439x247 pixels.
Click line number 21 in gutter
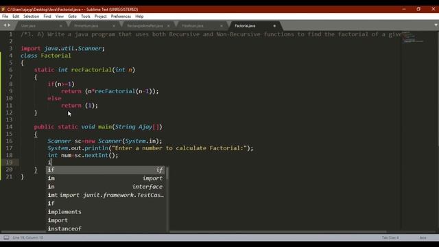click(9, 176)
